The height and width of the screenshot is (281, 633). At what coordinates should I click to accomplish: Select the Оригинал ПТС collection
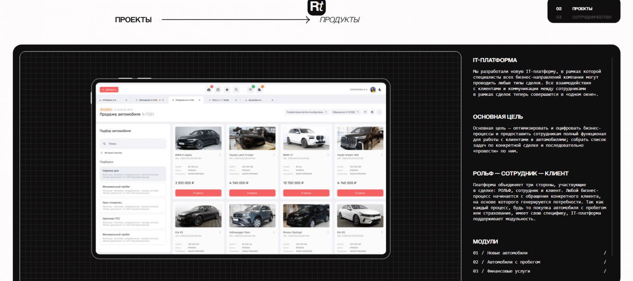[x=133, y=221]
